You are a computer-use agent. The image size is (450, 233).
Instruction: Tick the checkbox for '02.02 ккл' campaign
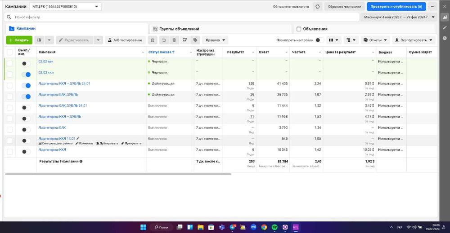(10, 74)
